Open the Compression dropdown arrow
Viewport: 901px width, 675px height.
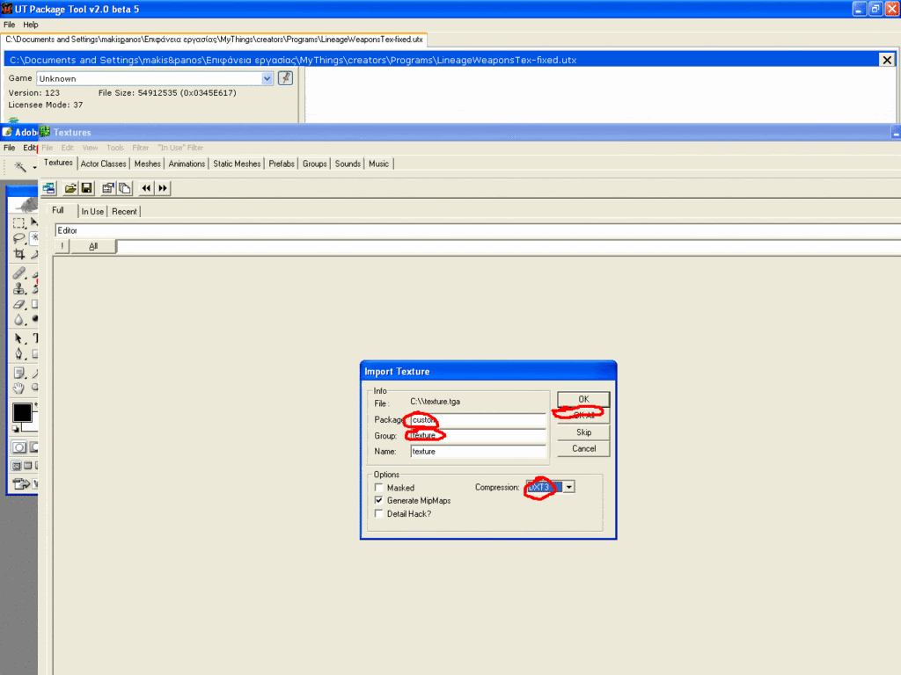[x=568, y=487]
